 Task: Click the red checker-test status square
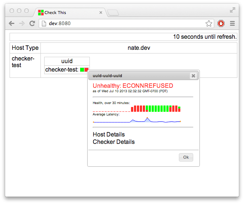tap(86, 70)
